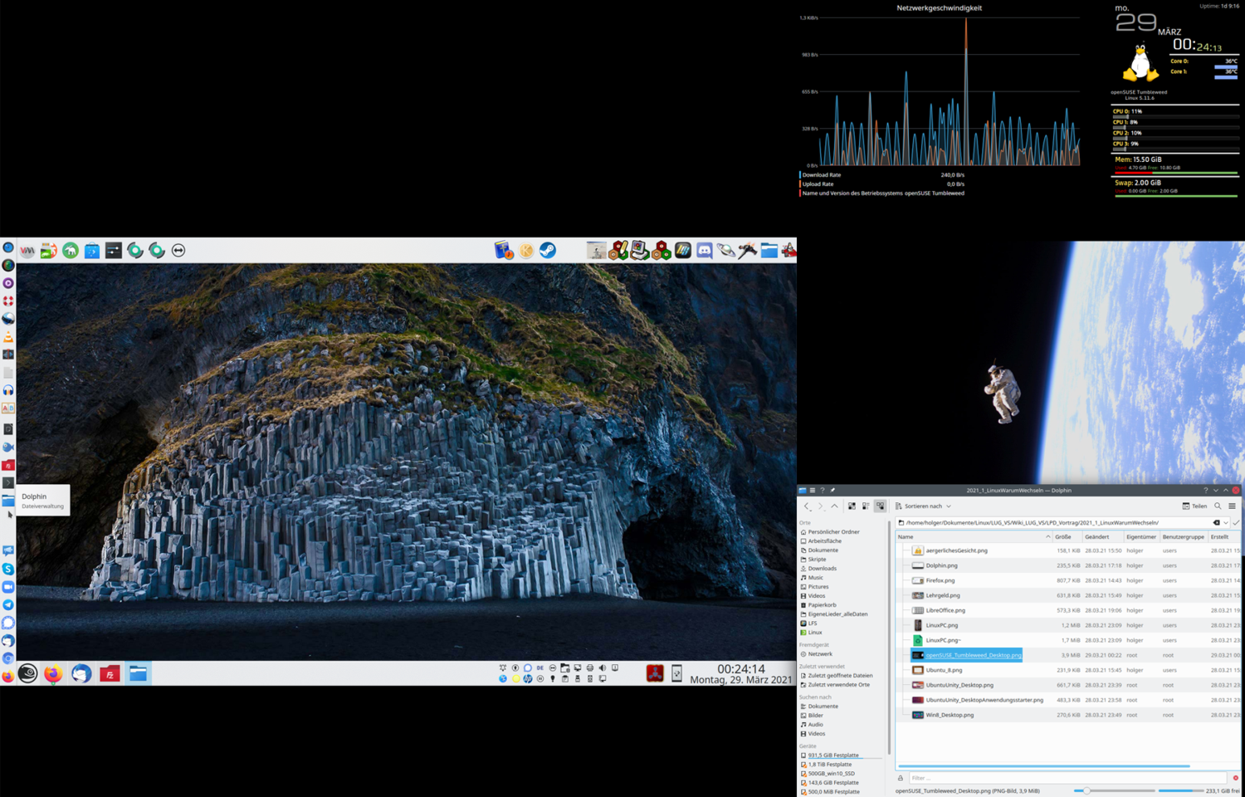Click the Größe column header
Image resolution: width=1245 pixels, height=797 pixels.
point(1063,537)
